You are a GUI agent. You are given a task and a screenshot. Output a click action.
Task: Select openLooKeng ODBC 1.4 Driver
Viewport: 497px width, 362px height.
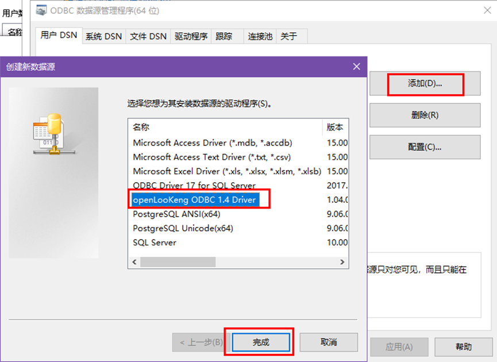click(x=194, y=200)
